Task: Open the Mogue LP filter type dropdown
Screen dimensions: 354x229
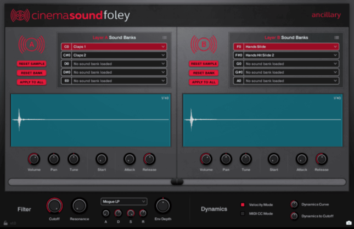Action: pyautogui.click(x=124, y=202)
